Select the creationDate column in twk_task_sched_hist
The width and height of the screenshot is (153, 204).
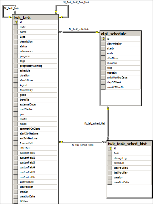[130, 182]
